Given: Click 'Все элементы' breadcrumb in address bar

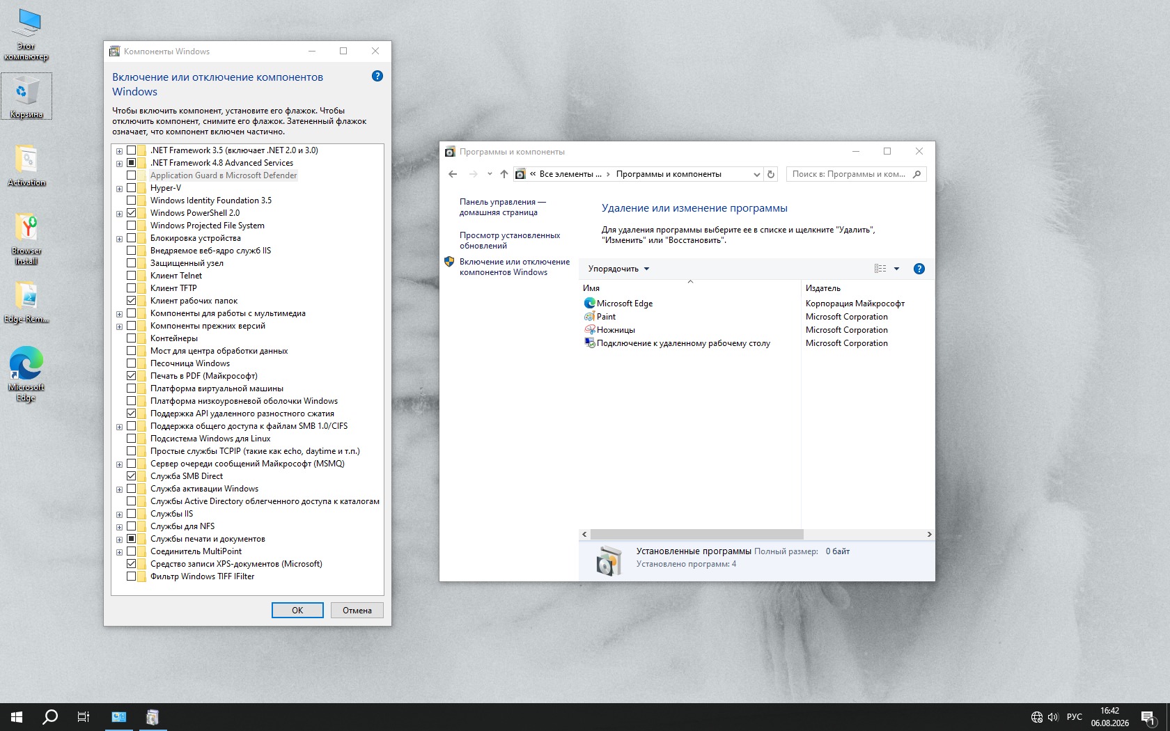Looking at the screenshot, I should pyautogui.click(x=570, y=174).
